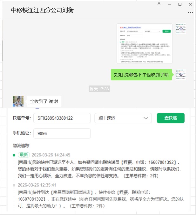Focus the 手机验证 input field
This screenshot has height=215, width=196.
(62, 133)
